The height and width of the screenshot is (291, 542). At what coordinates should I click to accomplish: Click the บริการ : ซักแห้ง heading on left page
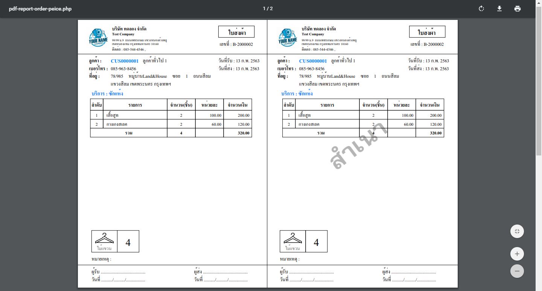click(107, 93)
